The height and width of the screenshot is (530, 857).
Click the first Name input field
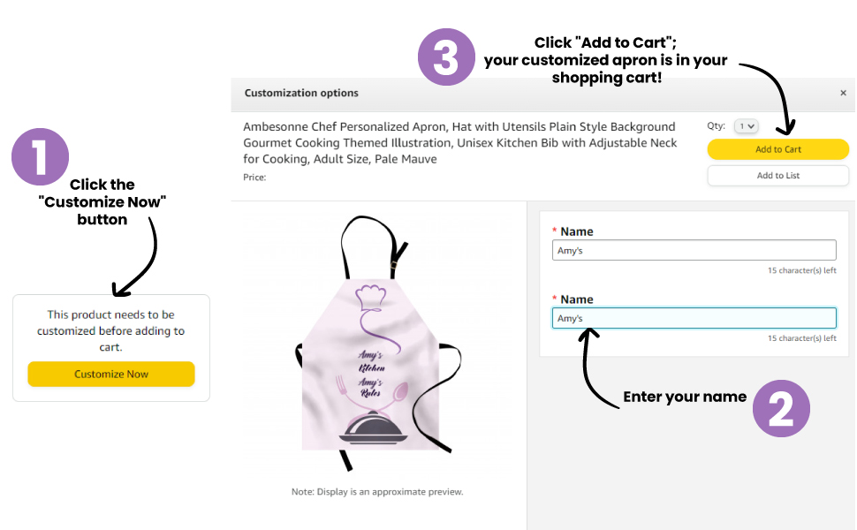coord(694,251)
